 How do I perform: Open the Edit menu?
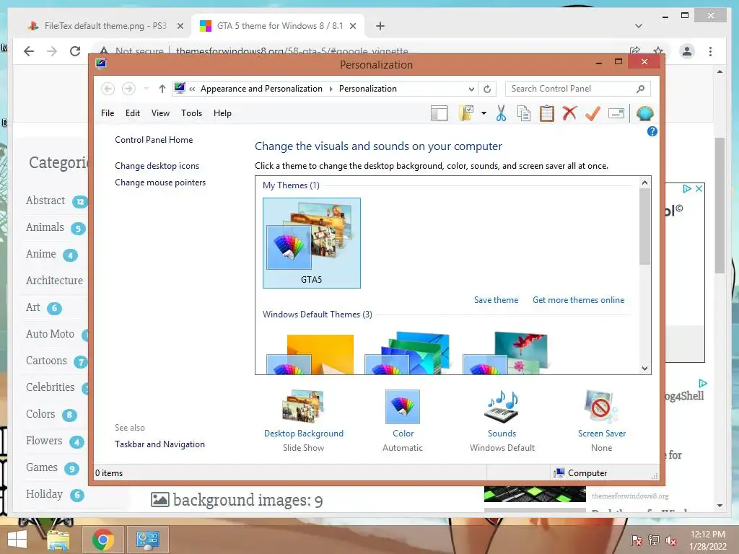133,113
